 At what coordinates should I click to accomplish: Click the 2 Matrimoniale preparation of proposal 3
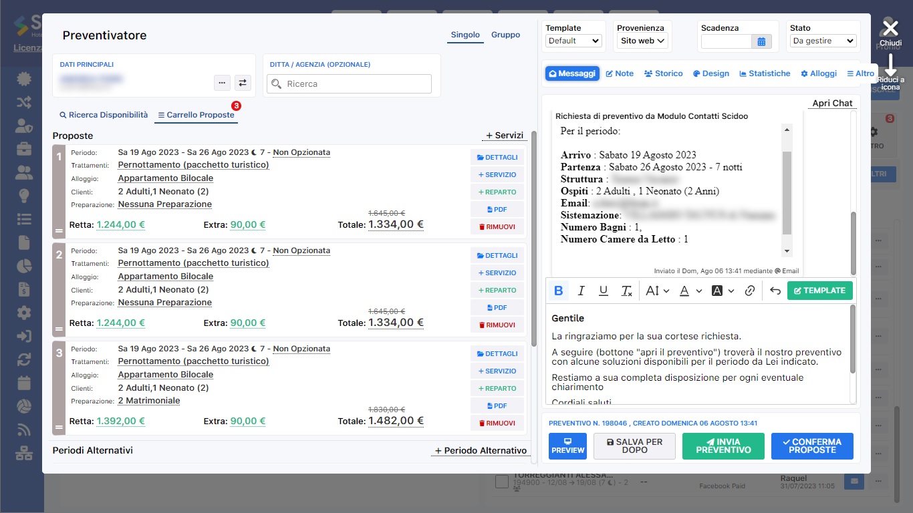coord(149,401)
